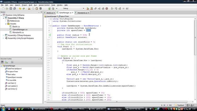197x111 pixels.
Task: Switch to Unity - game.unity taskbar button
Action: [96, 109]
